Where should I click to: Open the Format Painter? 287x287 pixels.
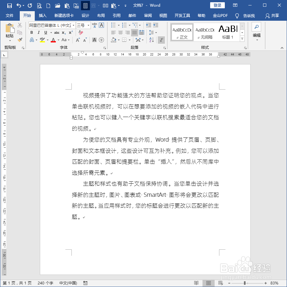(20, 40)
